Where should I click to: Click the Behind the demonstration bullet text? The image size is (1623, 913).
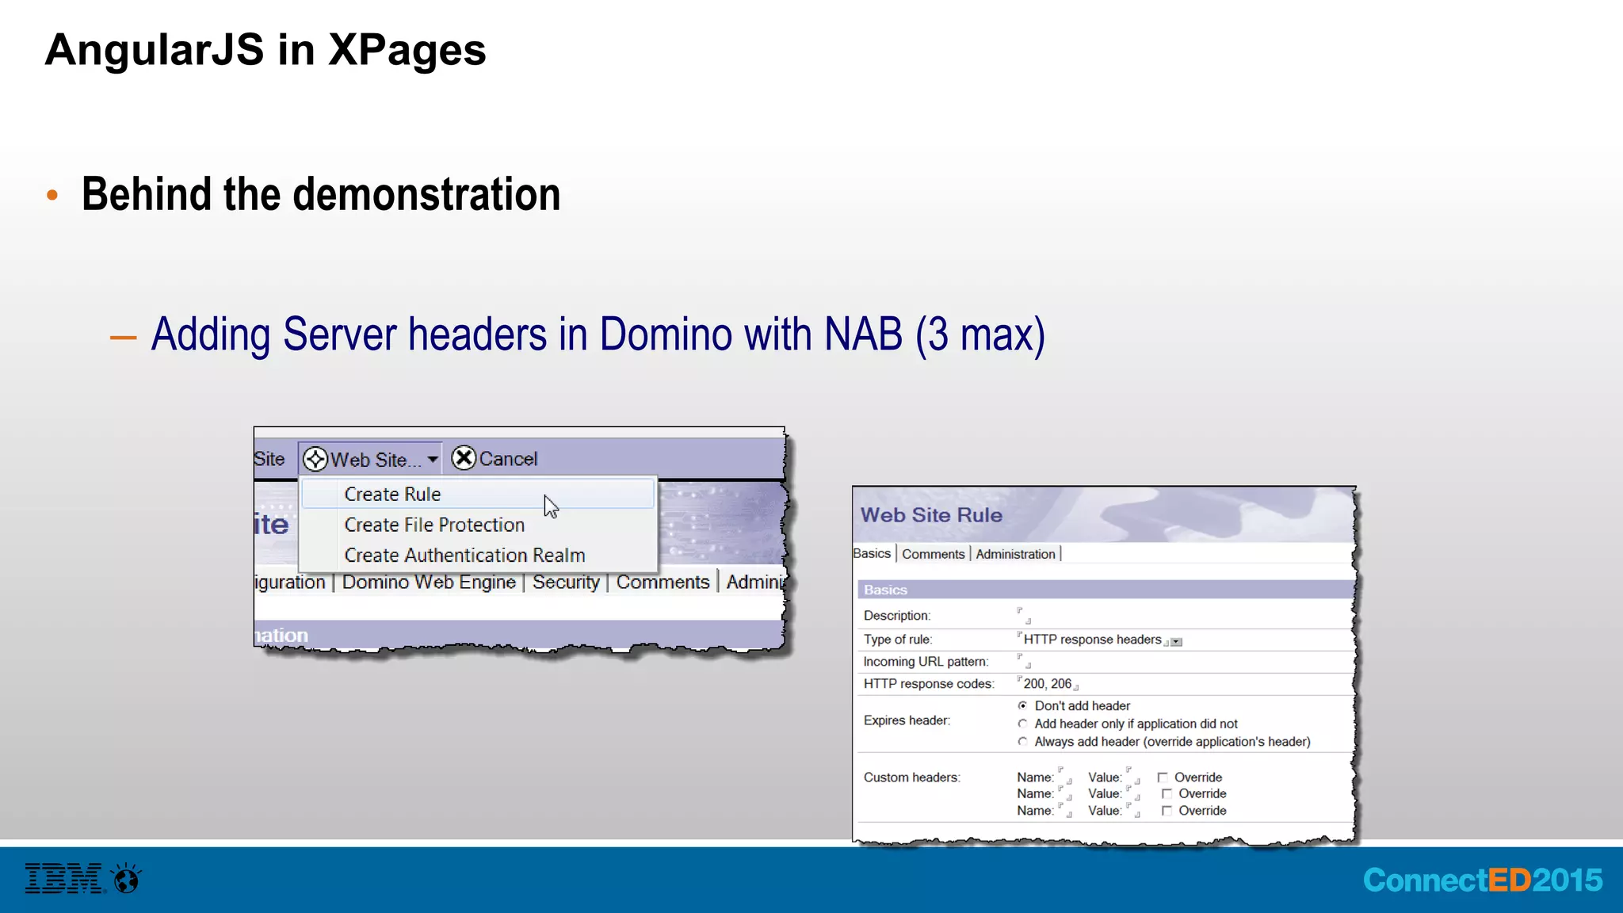click(x=321, y=195)
